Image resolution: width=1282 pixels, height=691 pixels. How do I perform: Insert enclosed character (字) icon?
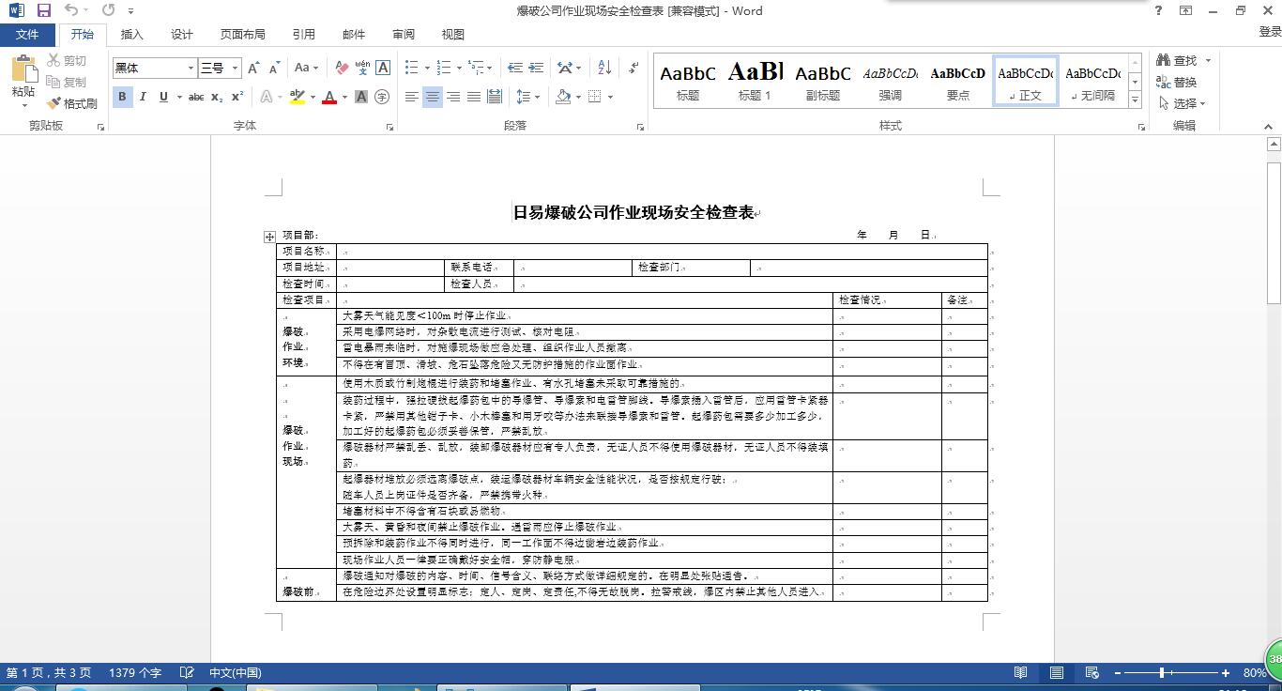pos(382,97)
